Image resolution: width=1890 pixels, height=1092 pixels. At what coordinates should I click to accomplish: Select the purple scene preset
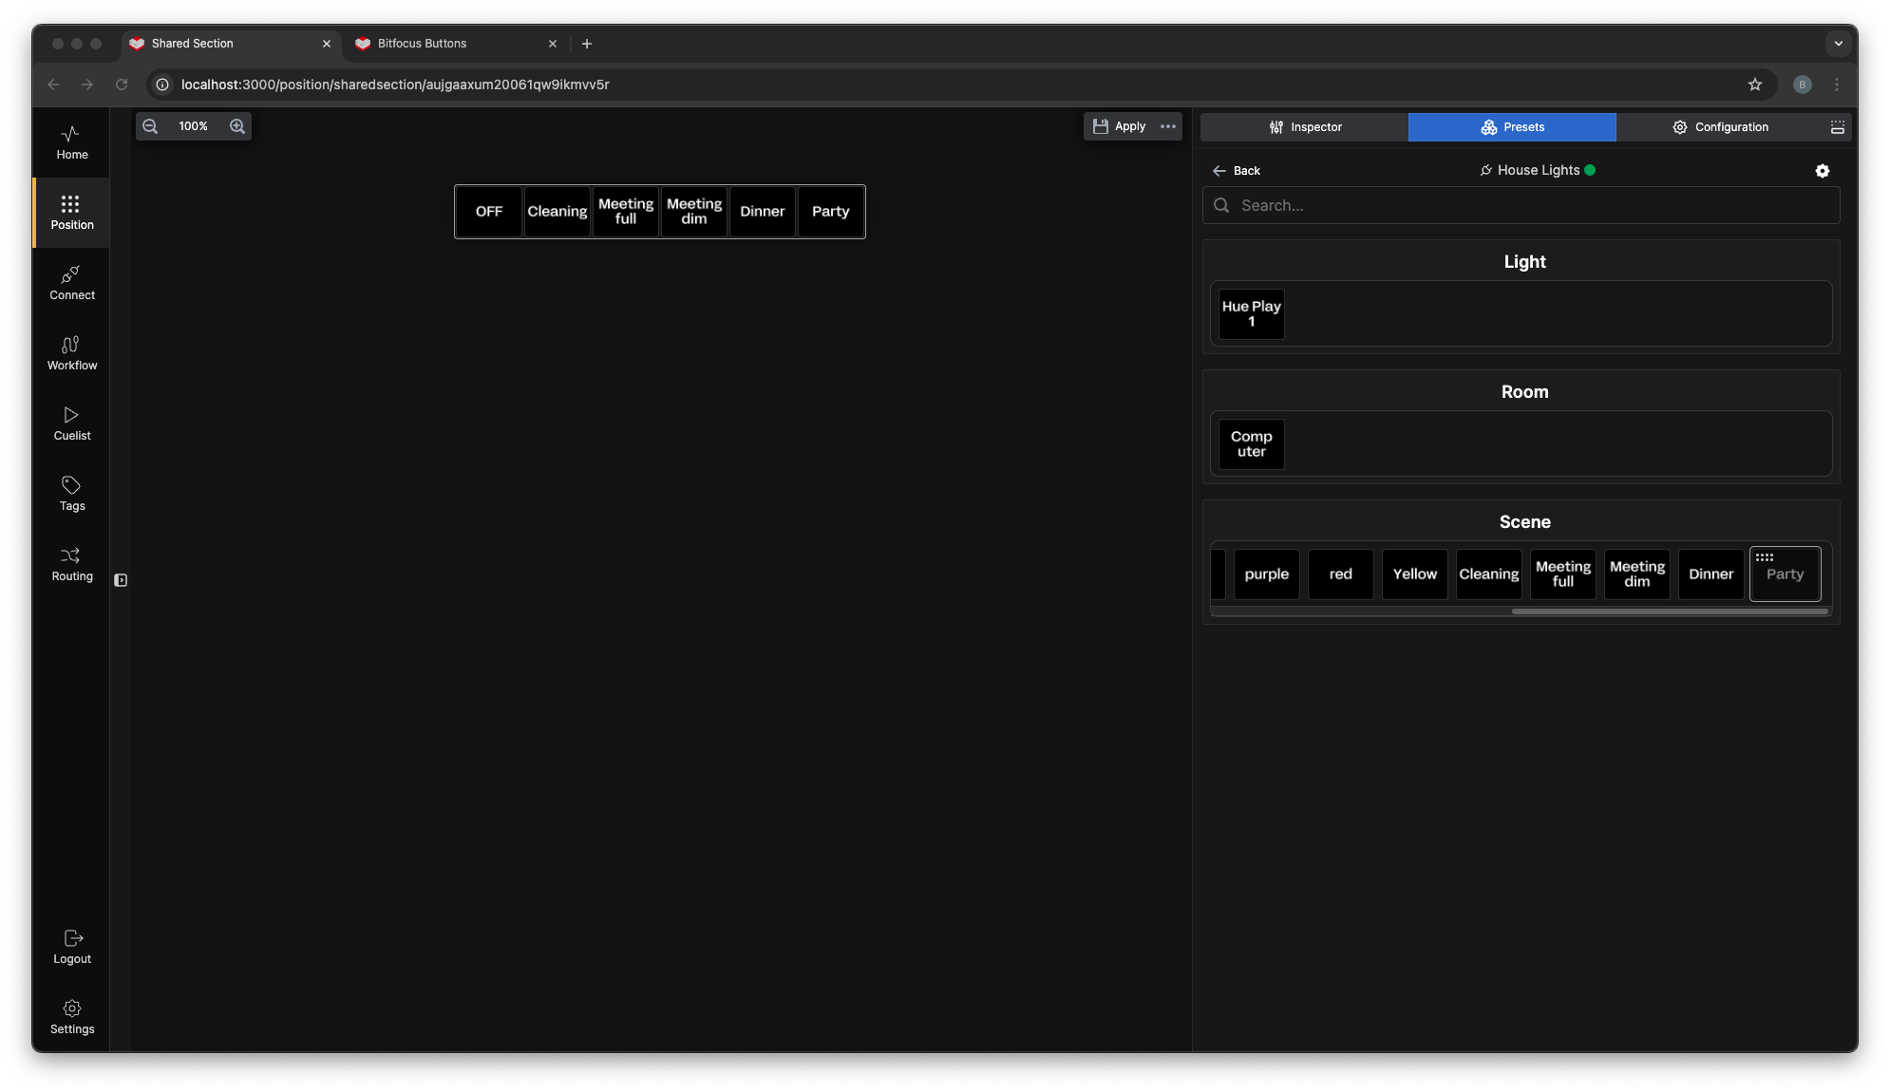point(1267,574)
